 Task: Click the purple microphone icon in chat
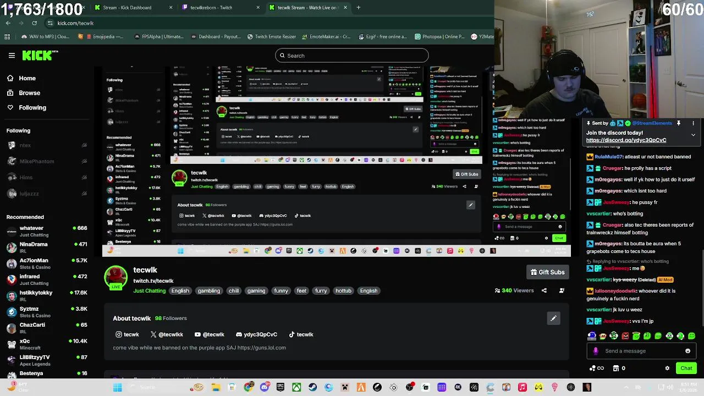(596, 351)
